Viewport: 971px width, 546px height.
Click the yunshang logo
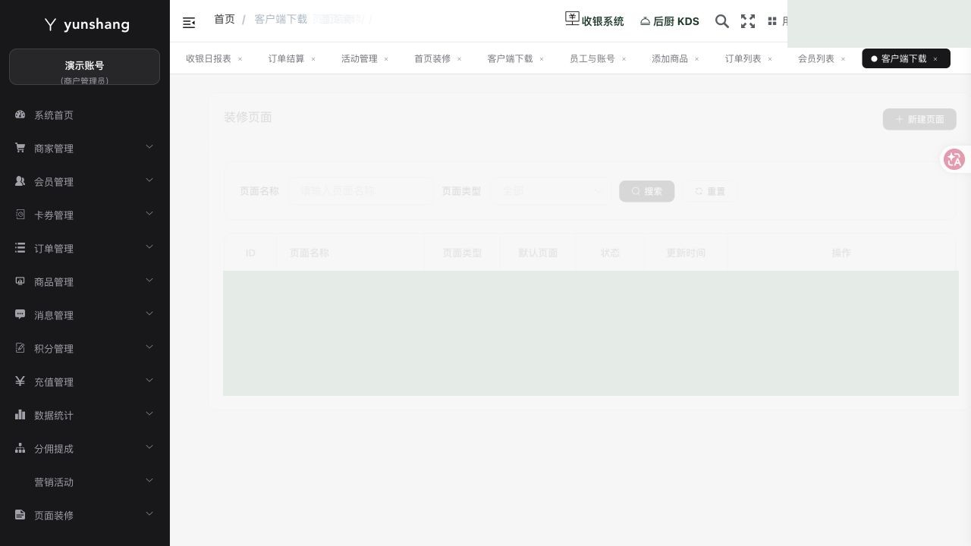click(86, 24)
